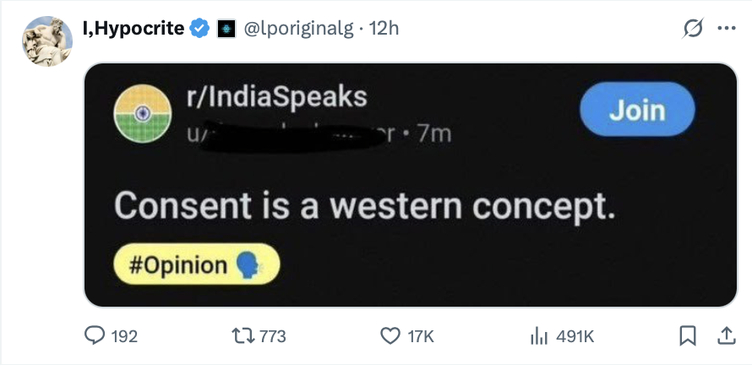Click the 12h timestamp

tap(384, 29)
